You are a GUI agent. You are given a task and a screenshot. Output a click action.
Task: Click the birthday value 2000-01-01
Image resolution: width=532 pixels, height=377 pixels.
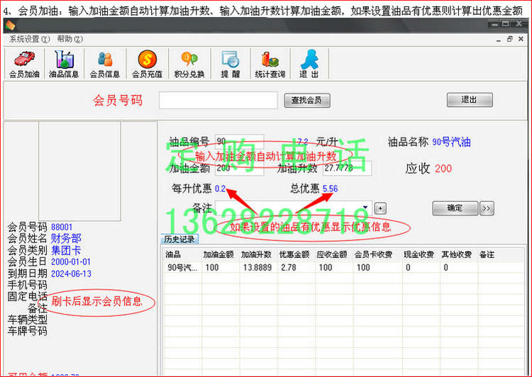click(x=71, y=262)
